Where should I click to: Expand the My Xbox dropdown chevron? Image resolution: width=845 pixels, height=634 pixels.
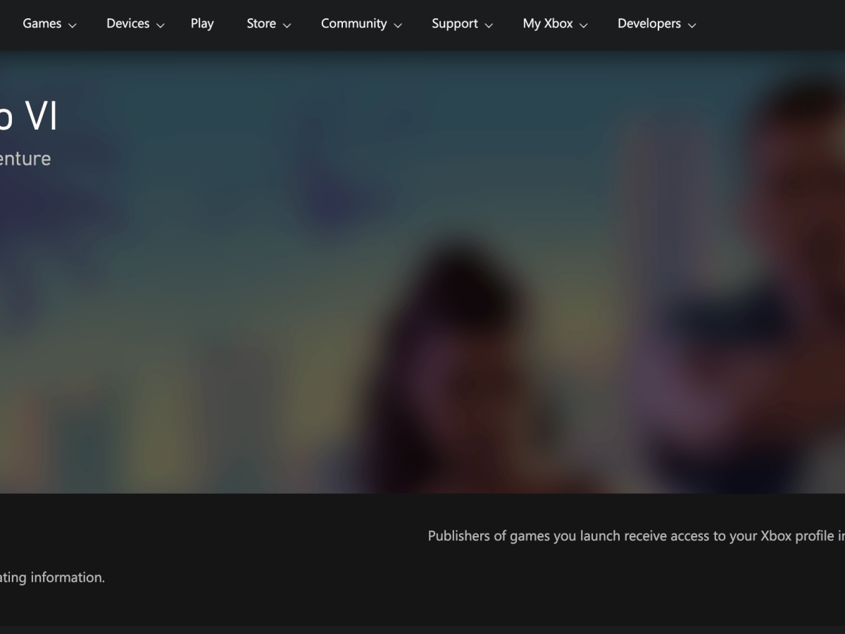tap(584, 25)
